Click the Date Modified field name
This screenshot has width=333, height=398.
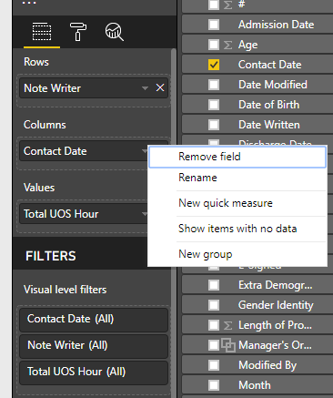tap(273, 85)
